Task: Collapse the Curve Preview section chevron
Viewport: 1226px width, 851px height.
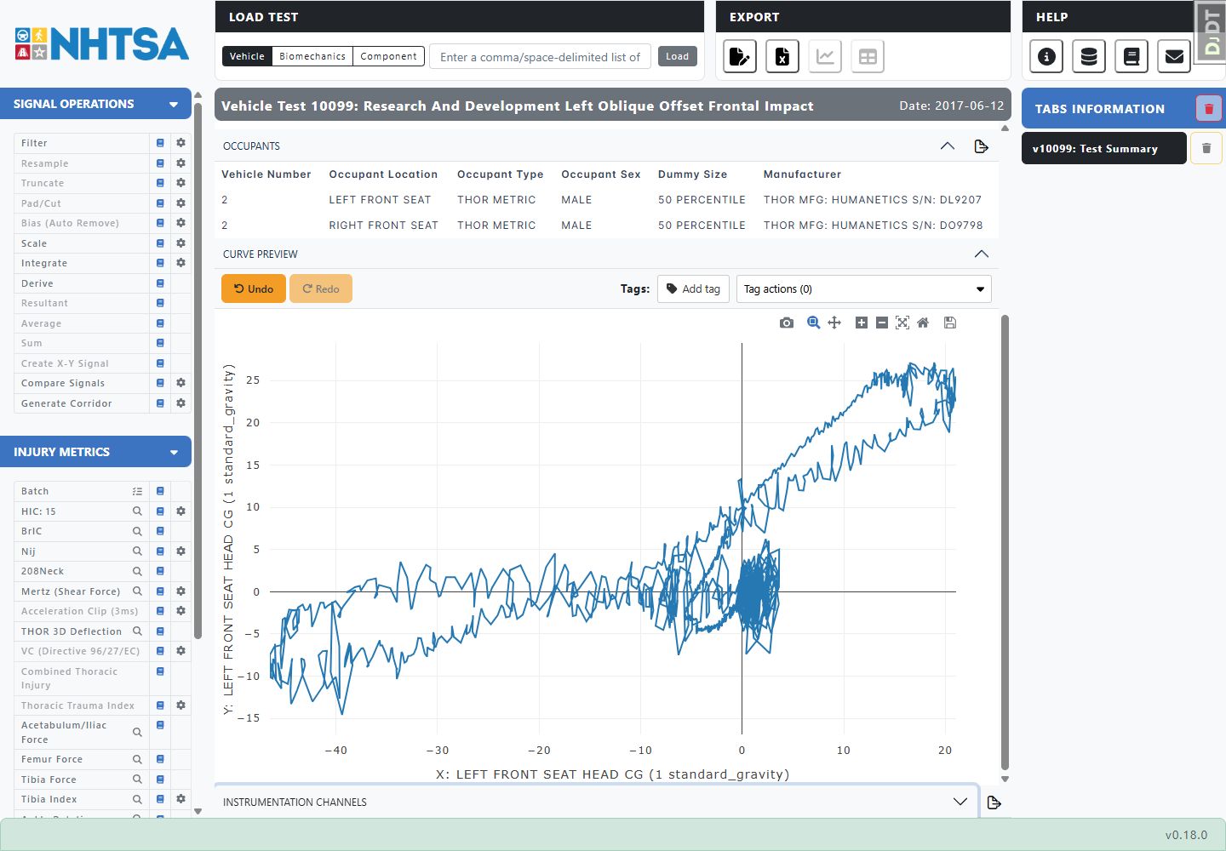Action: (x=981, y=254)
